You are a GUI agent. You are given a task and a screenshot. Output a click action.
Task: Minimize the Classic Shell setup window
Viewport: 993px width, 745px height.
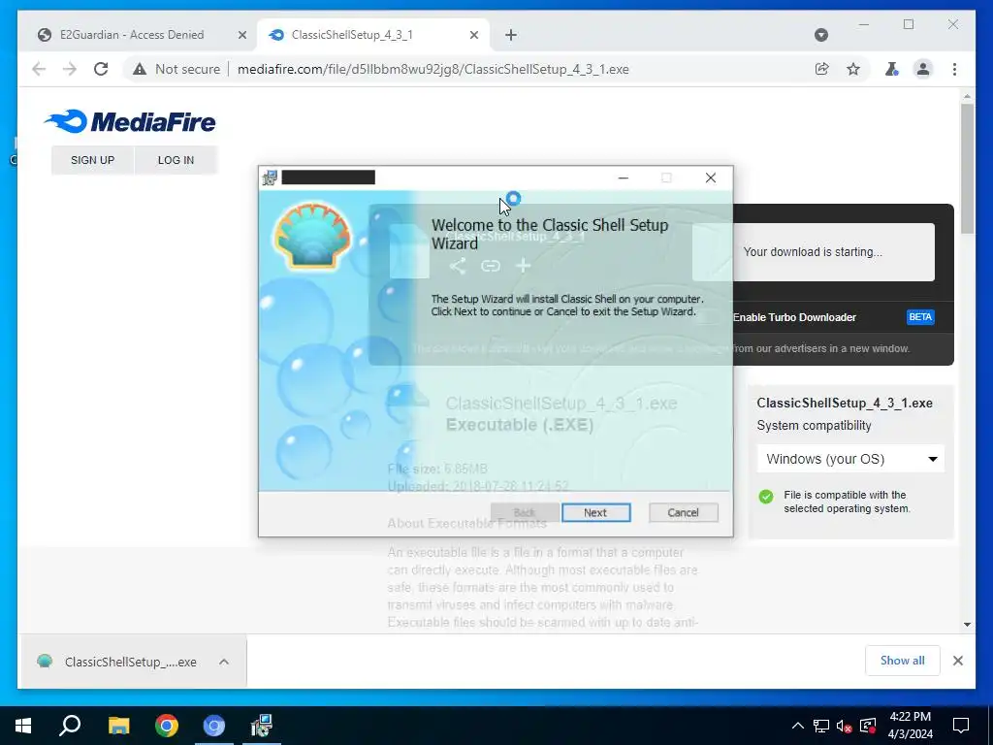[x=624, y=178]
